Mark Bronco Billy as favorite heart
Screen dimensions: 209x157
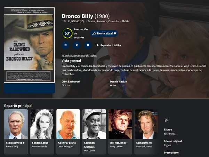pos(77,45)
